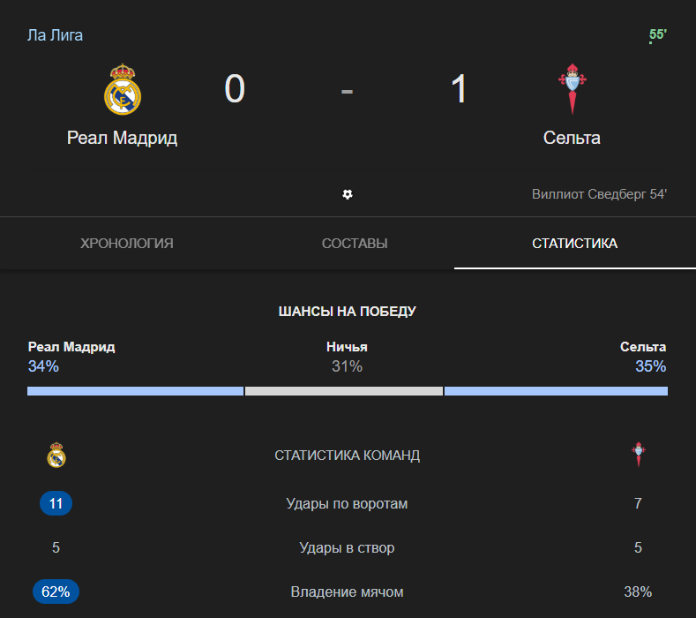Click the small Real Madrid logo in statistics

click(x=56, y=456)
